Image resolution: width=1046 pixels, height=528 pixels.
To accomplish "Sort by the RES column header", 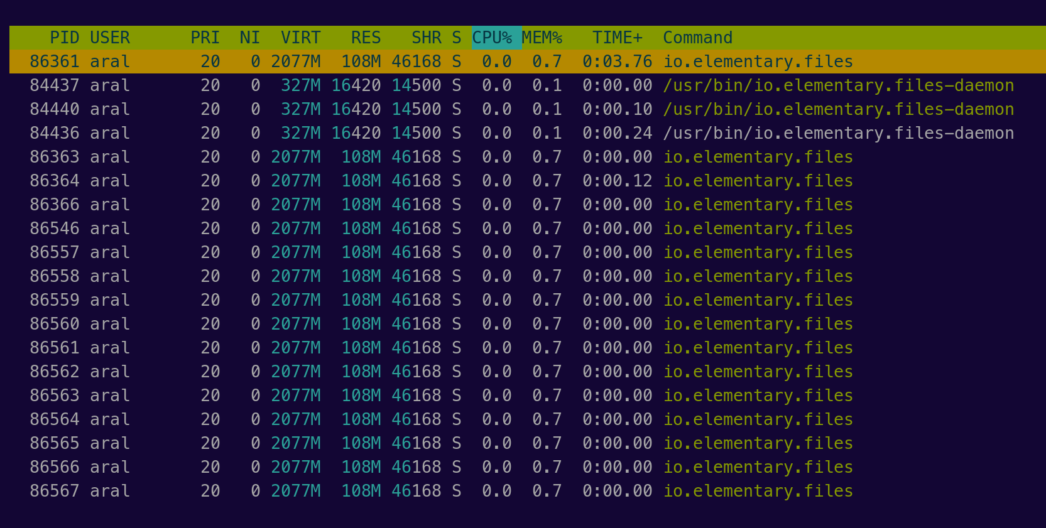I will tap(366, 38).
